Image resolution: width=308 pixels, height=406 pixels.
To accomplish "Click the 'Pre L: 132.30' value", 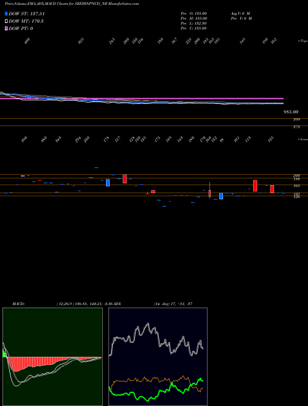I will pos(193,23).
